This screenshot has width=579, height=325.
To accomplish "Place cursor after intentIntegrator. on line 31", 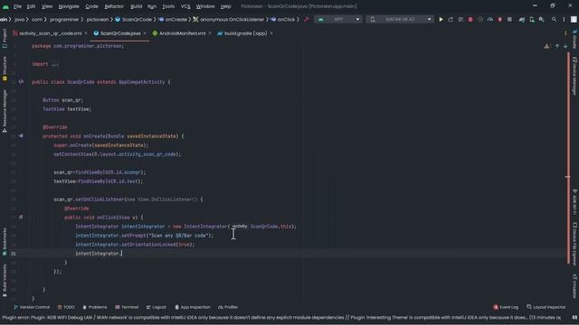I will 122,254.
